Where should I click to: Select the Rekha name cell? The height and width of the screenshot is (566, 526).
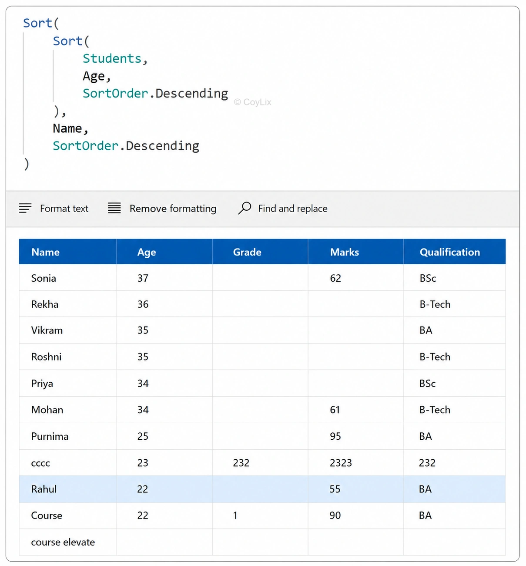[68, 304]
